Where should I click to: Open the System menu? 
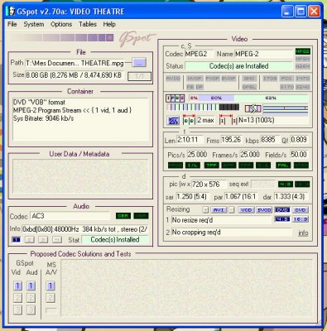coord(34,24)
